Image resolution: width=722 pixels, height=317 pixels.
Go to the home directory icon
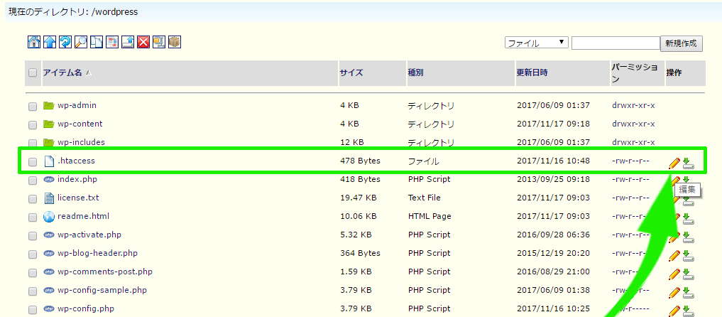point(33,43)
